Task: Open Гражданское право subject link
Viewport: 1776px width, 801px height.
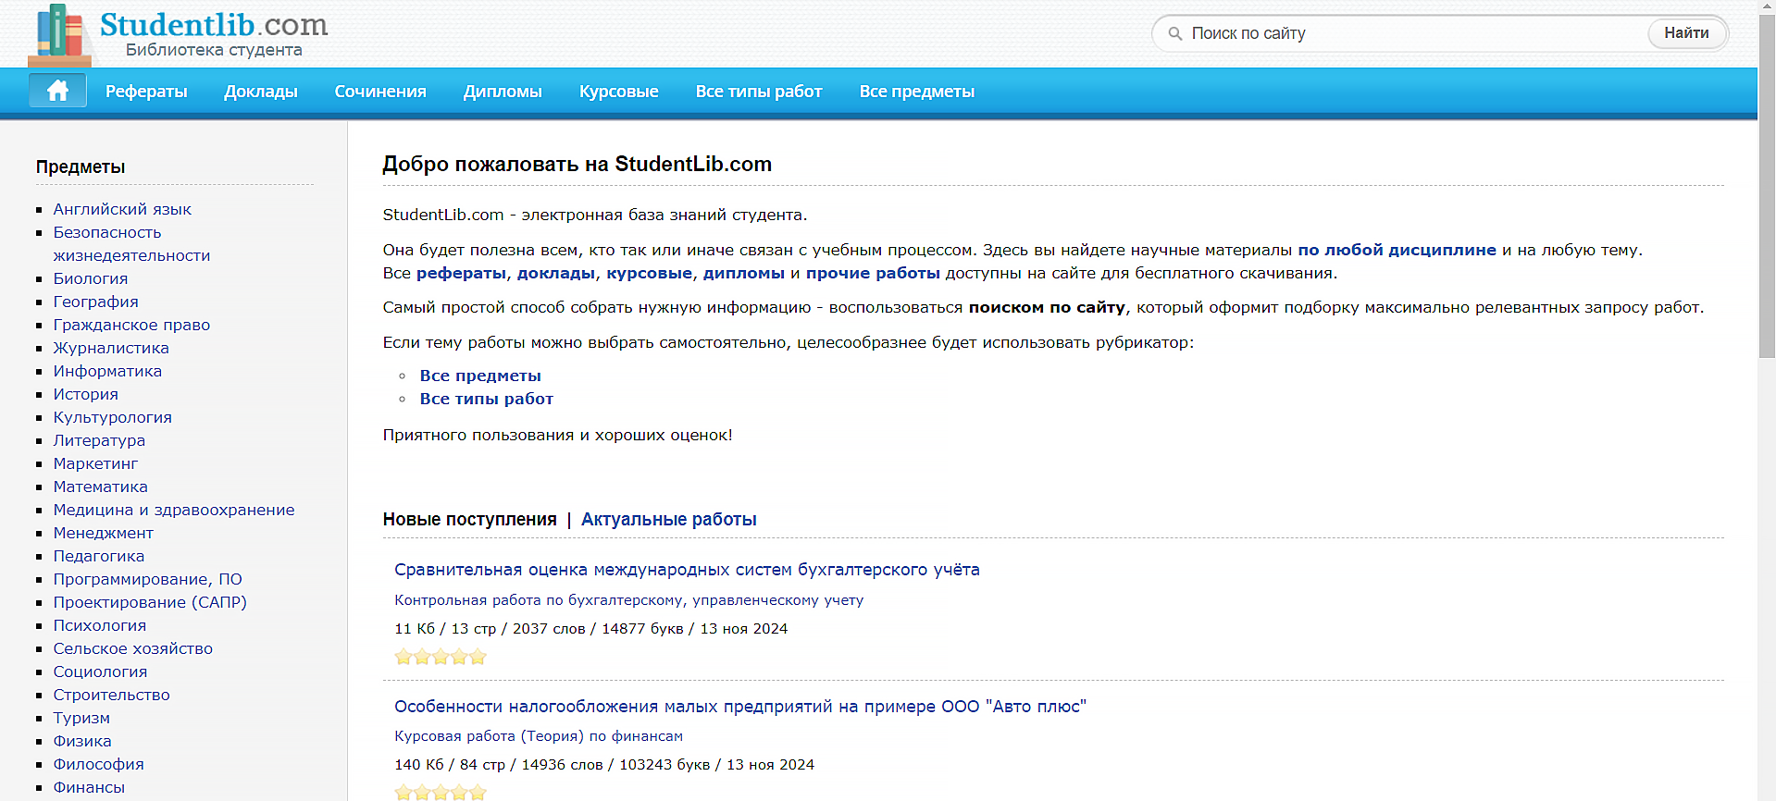Action: [131, 325]
